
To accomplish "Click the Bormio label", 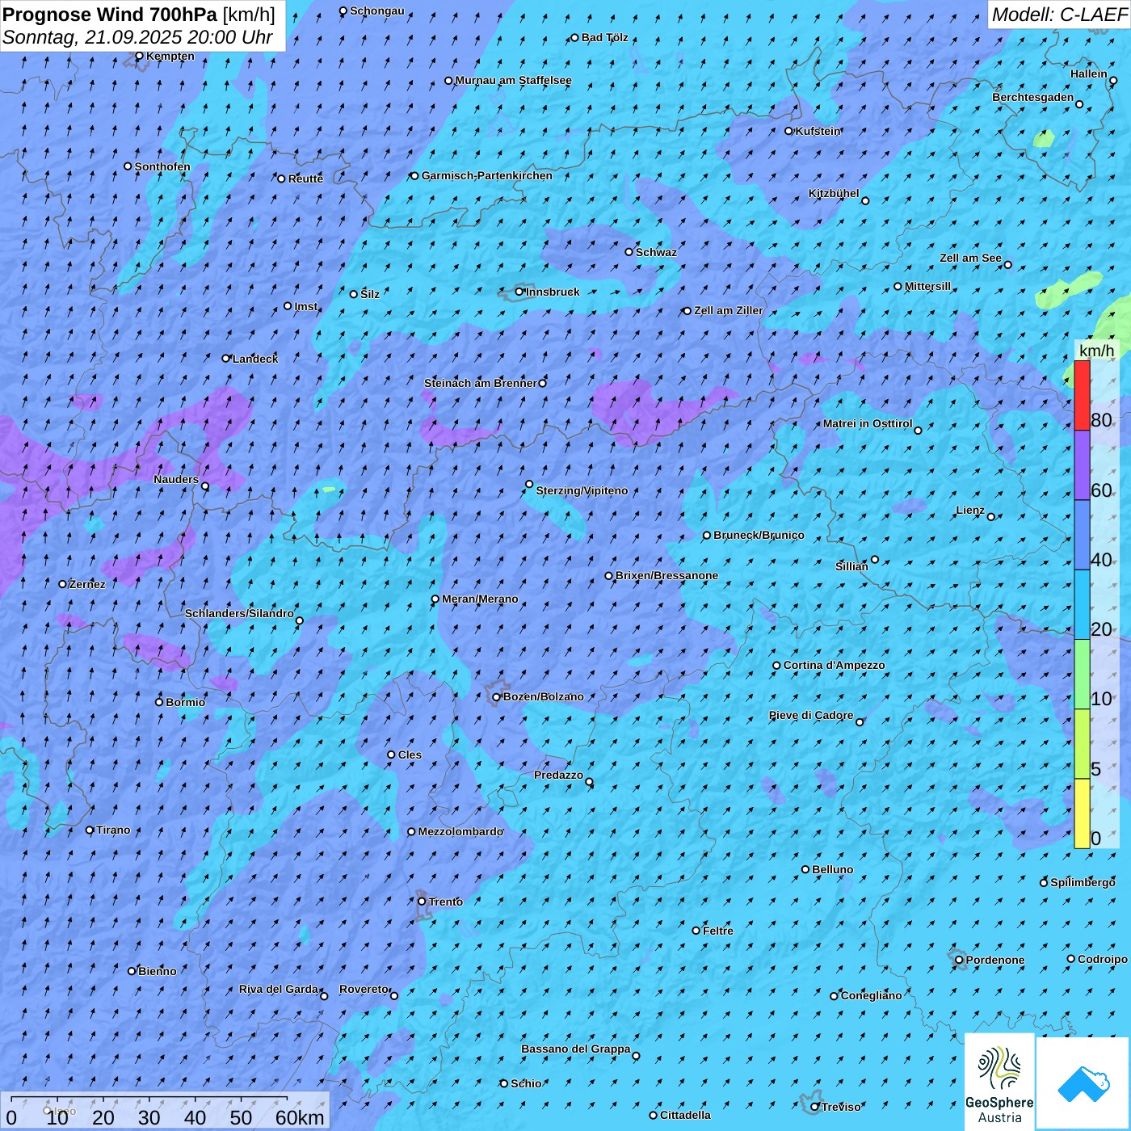I will click(185, 702).
